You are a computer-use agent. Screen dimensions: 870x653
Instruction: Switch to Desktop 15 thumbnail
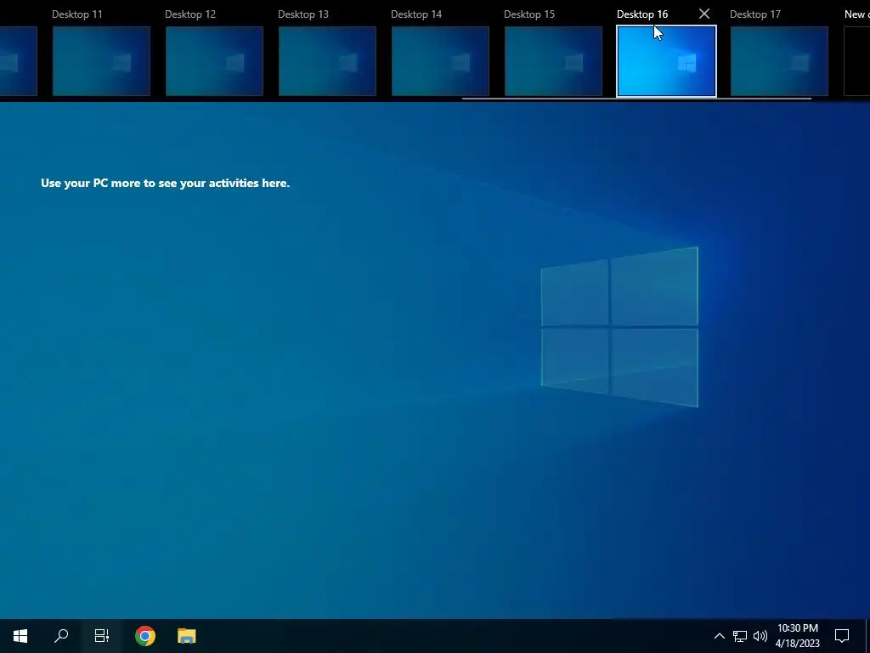(553, 61)
